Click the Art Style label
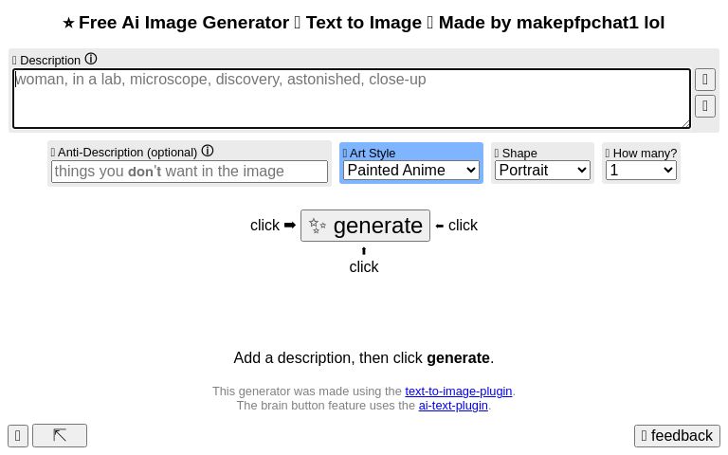The width and height of the screenshot is (728, 455). [372, 153]
